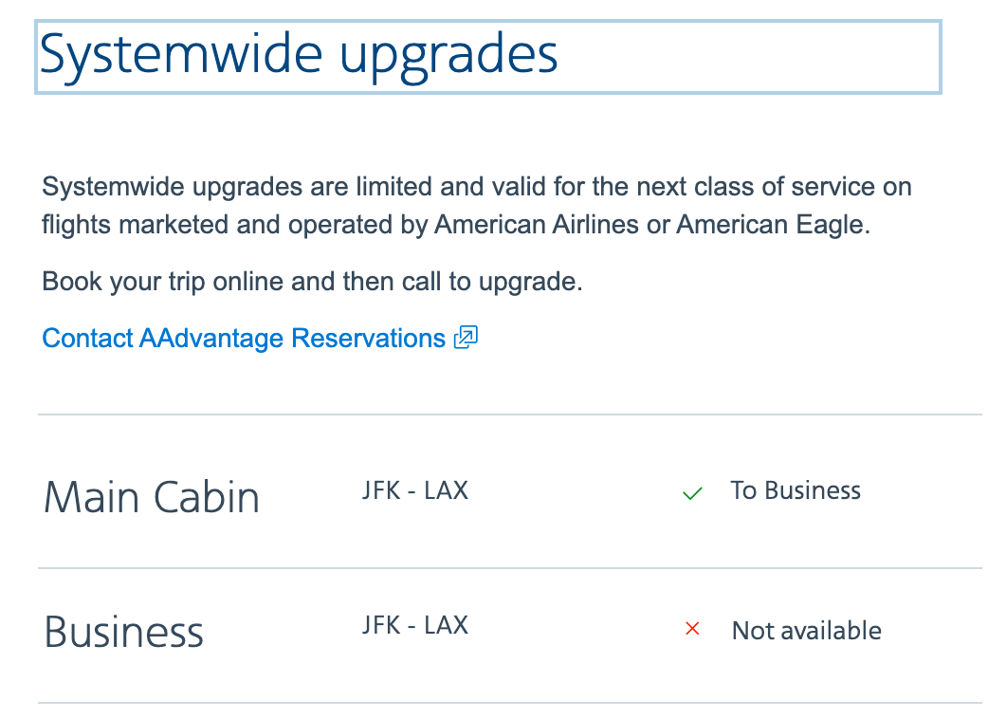The width and height of the screenshot is (988, 719).
Task: Click the red X beside Not available
Action: click(692, 628)
